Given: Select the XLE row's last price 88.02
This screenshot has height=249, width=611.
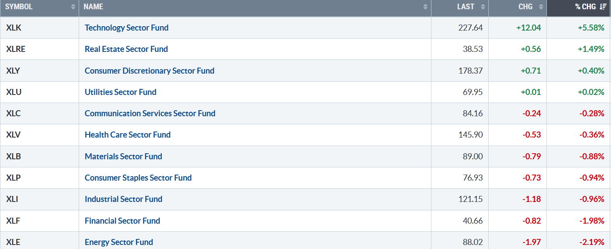Looking at the screenshot, I should 473,242.
